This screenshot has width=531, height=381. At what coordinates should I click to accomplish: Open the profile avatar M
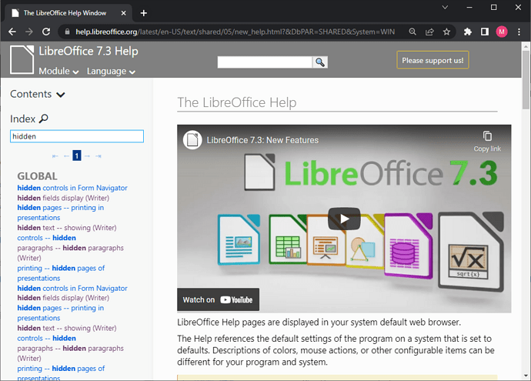(x=502, y=32)
